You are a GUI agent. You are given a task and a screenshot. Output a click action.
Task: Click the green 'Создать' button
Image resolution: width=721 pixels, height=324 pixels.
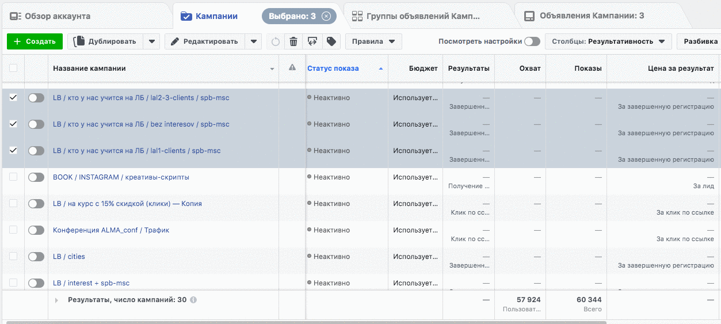35,41
